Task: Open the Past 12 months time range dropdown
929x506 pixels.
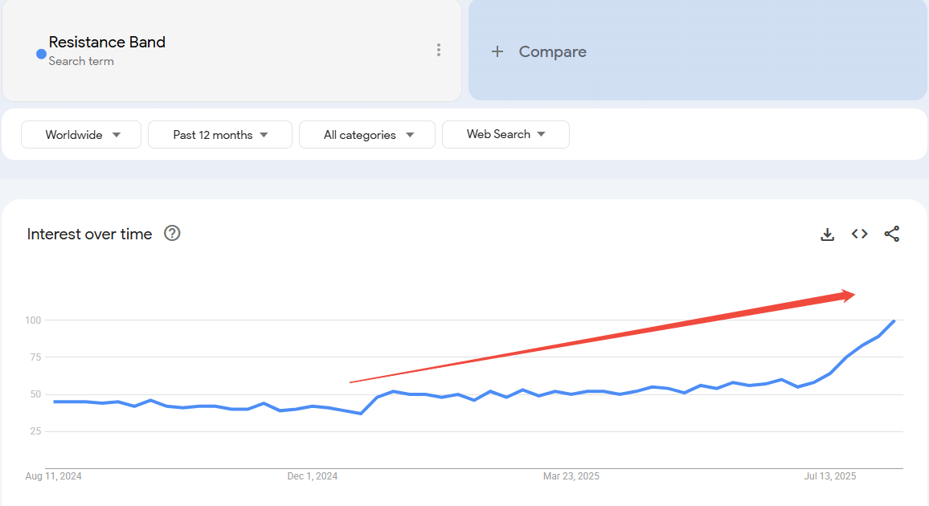Action: tap(219, 134)
